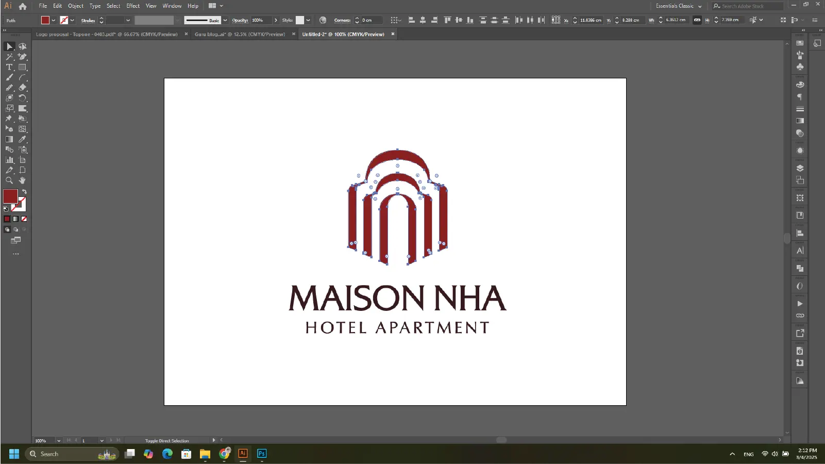
Task: Select the Mesh tool
Action: coord(22,129)
